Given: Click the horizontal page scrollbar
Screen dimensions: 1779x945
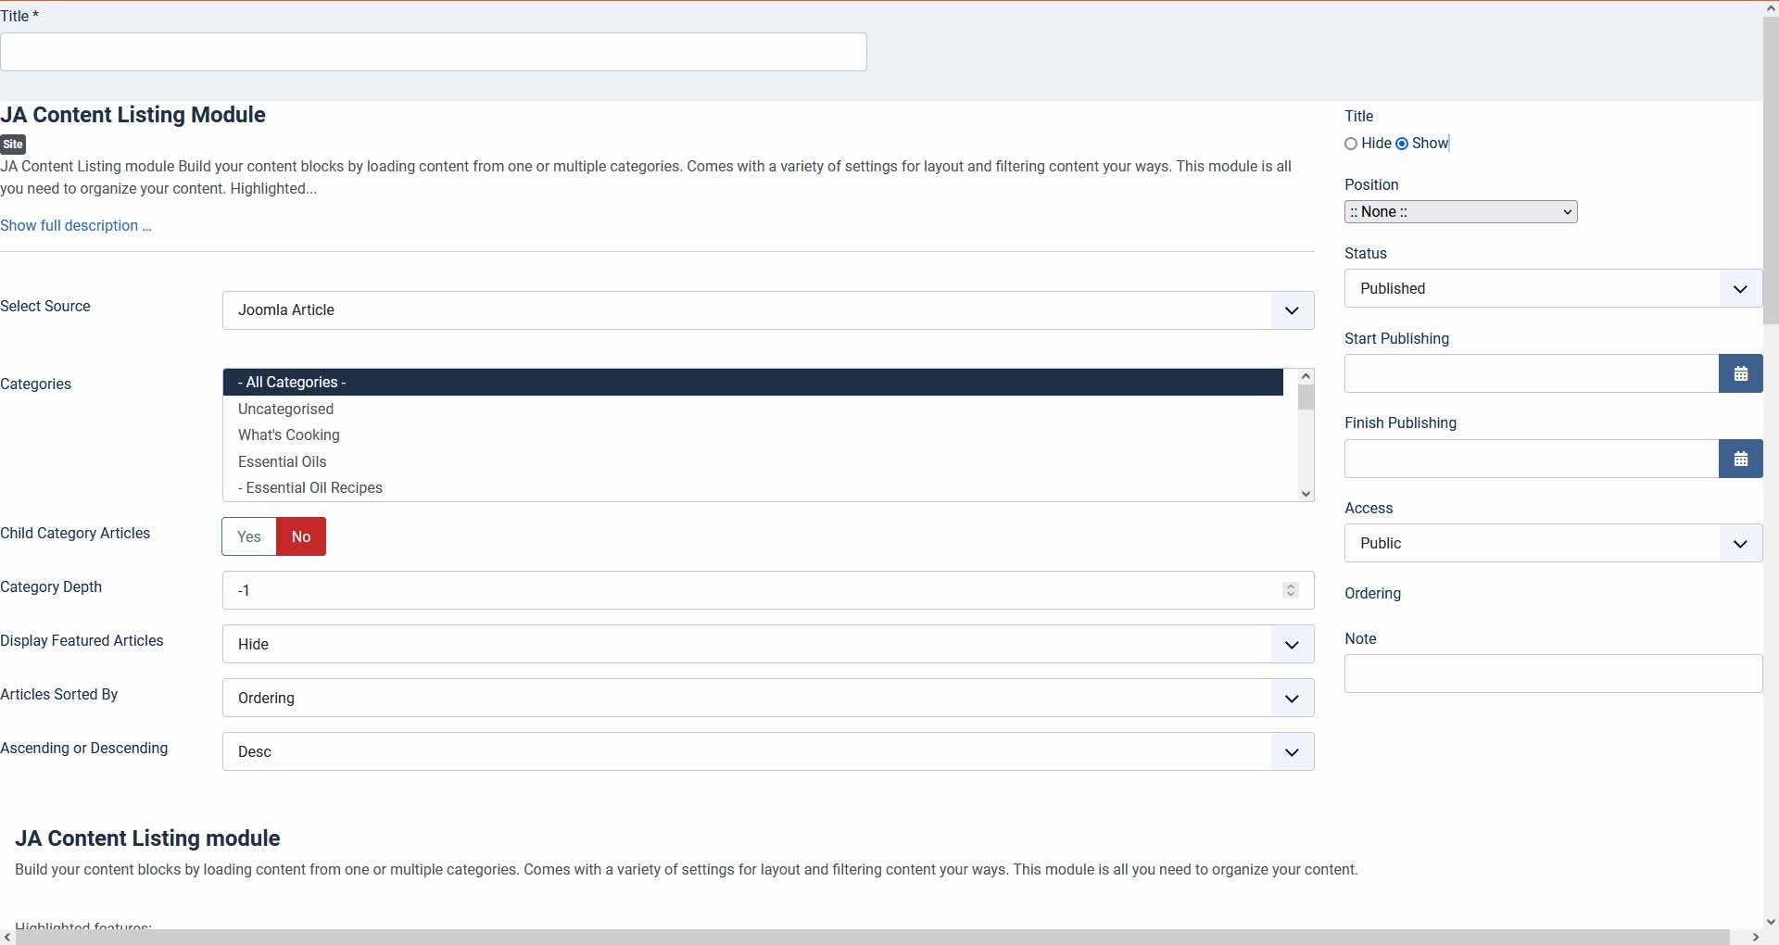Looking at the screenshot, I should pyautogui.click(x=873, y=938).
